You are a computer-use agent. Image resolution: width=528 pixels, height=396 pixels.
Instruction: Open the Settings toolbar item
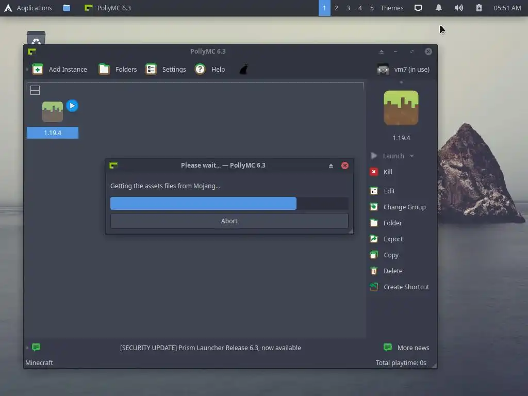pyautogui.click(x=166, y=70)
